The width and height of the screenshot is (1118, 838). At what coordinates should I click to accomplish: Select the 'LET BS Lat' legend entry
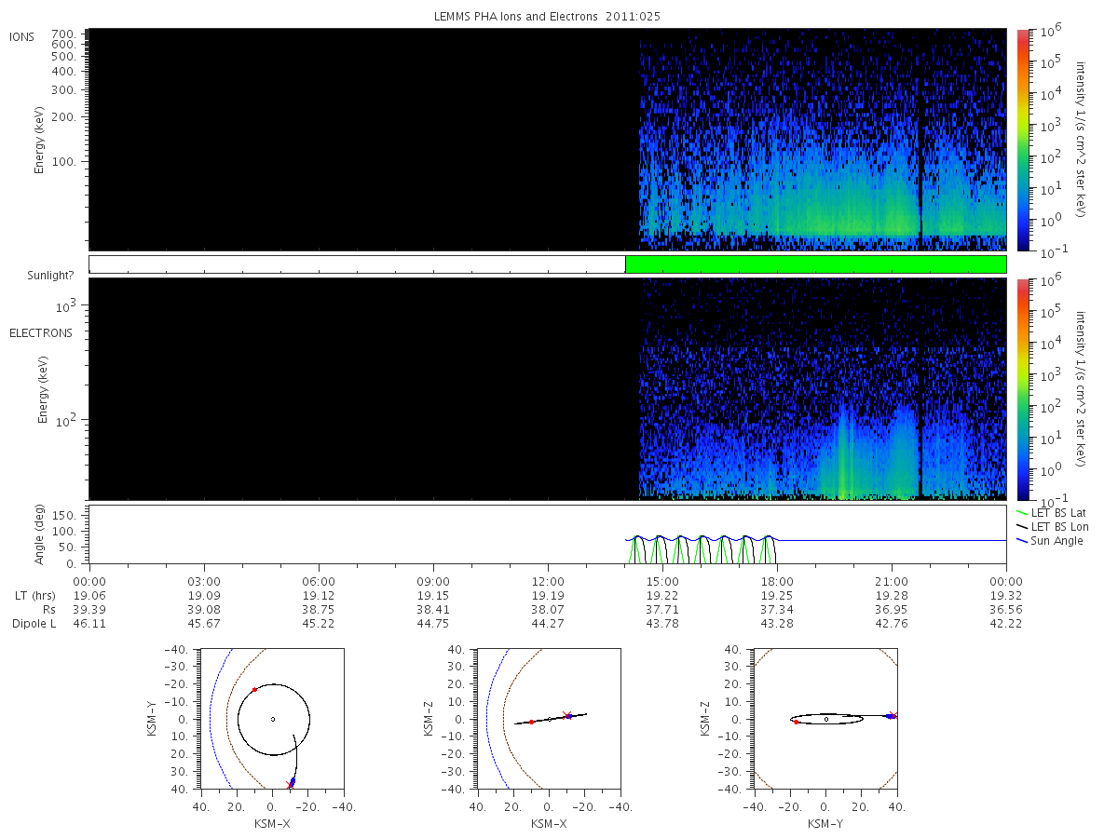point(1050,512)
